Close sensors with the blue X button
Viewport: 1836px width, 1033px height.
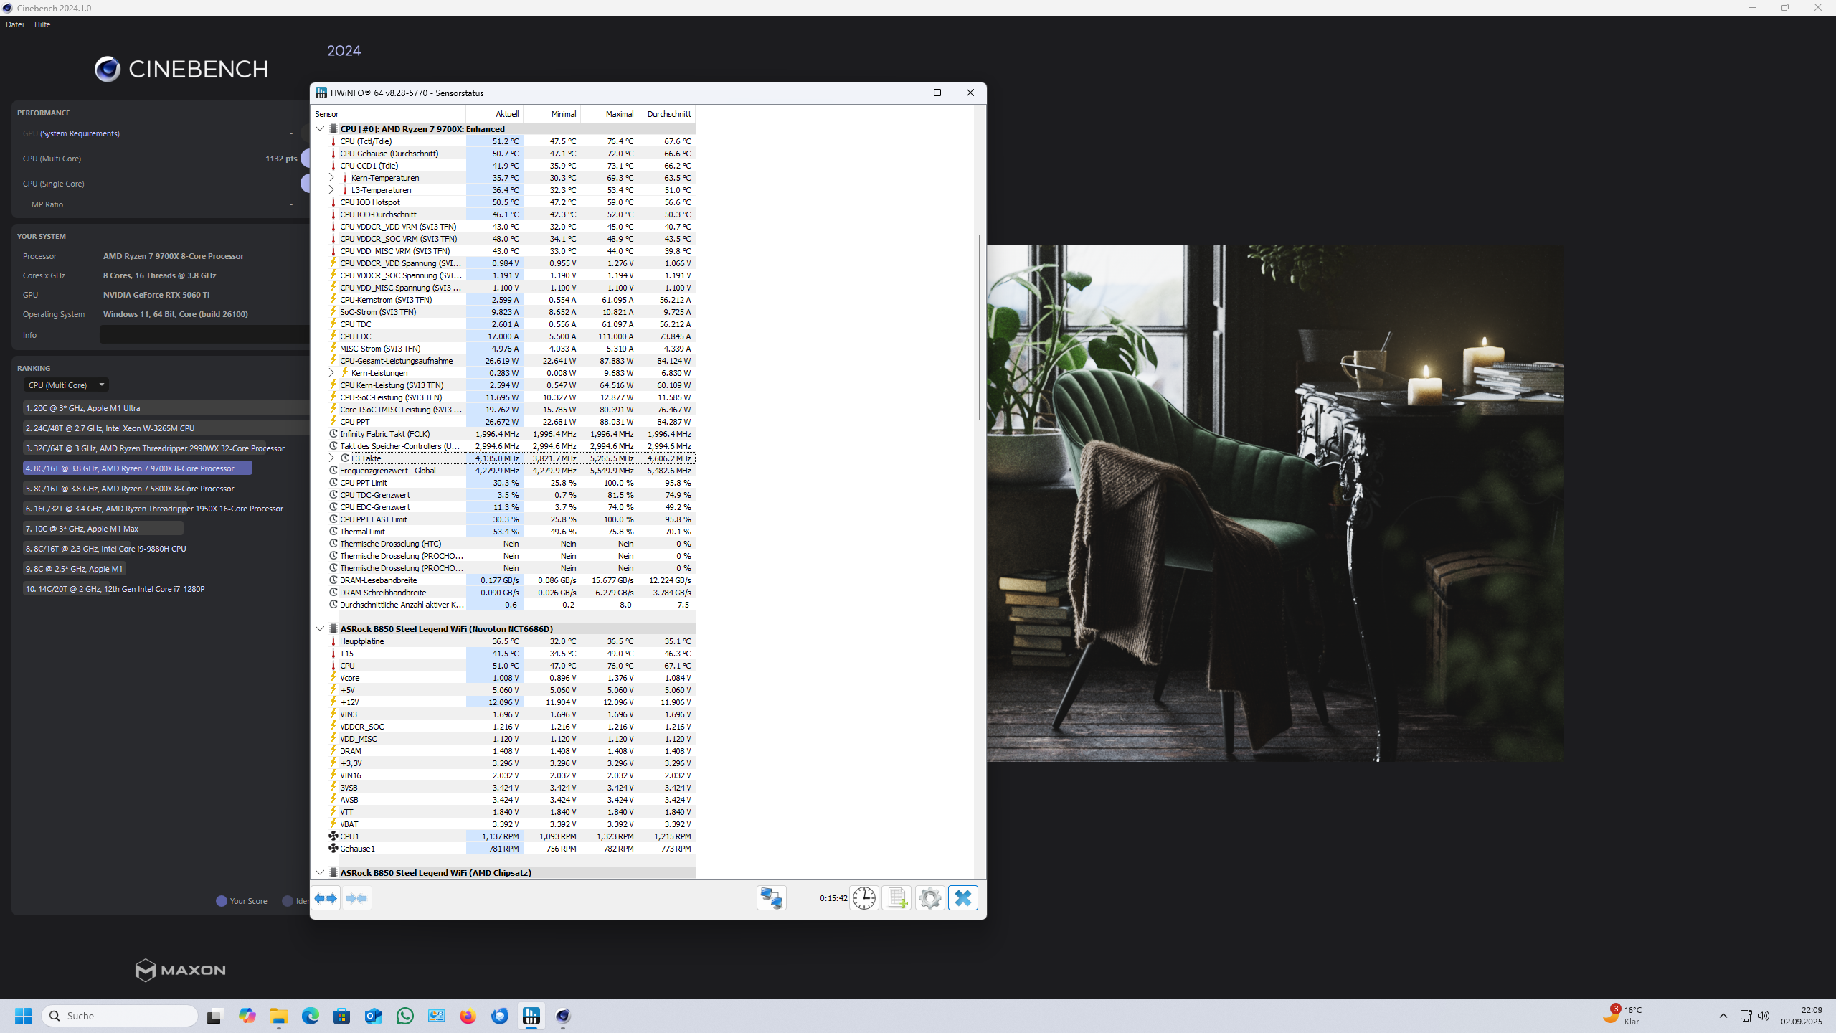[x=962, y=898]
